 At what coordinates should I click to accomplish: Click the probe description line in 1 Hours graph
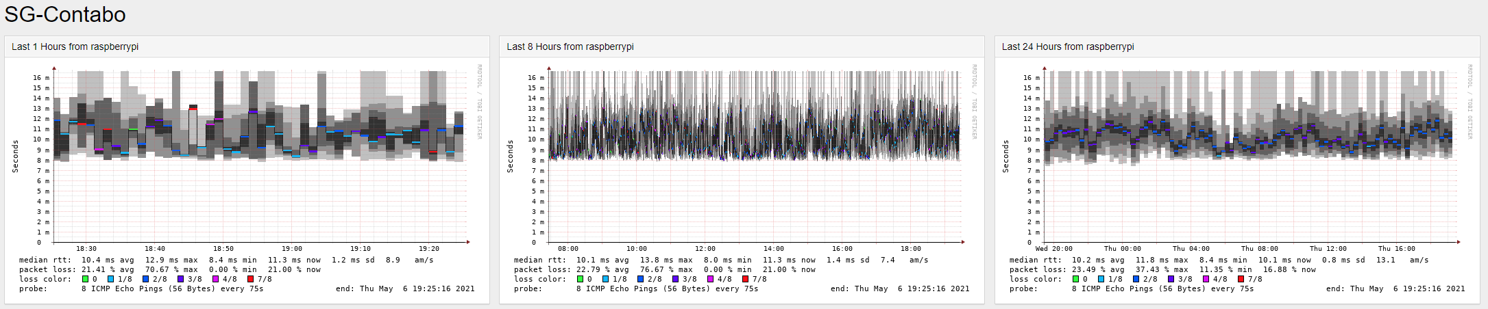click(141, 288)
